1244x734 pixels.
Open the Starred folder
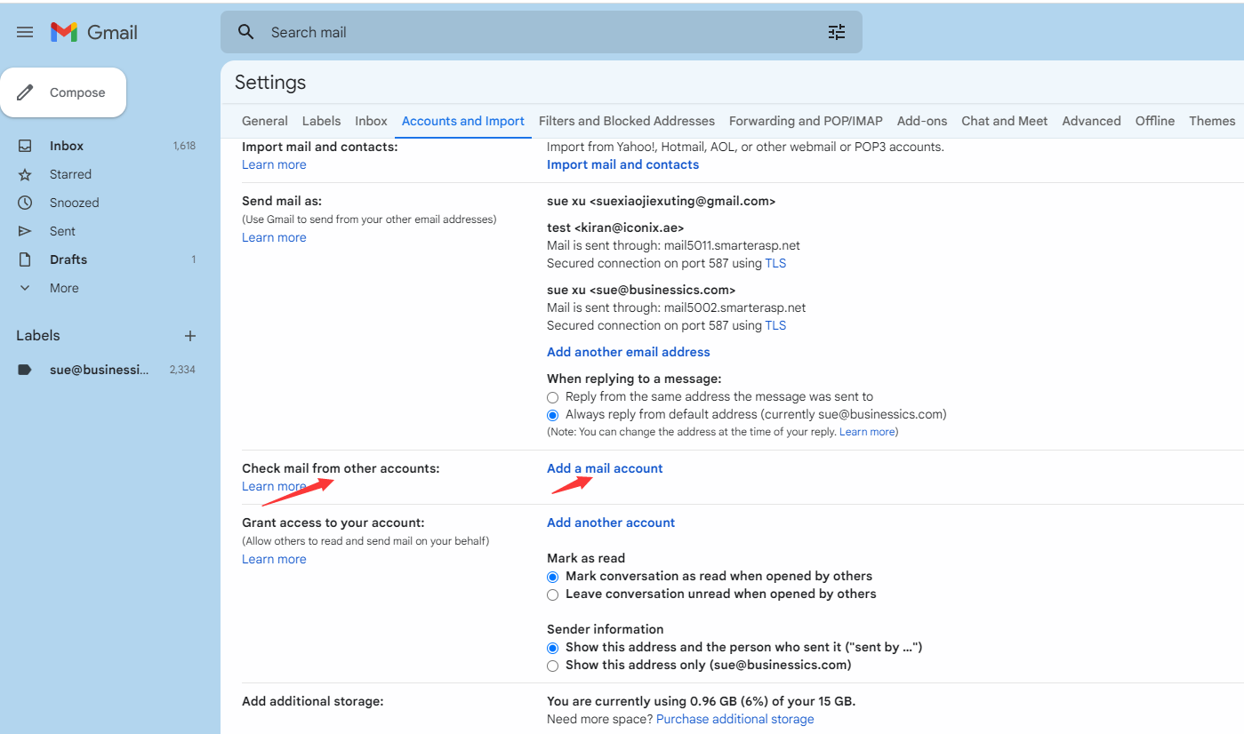click(x=70, y=174)
